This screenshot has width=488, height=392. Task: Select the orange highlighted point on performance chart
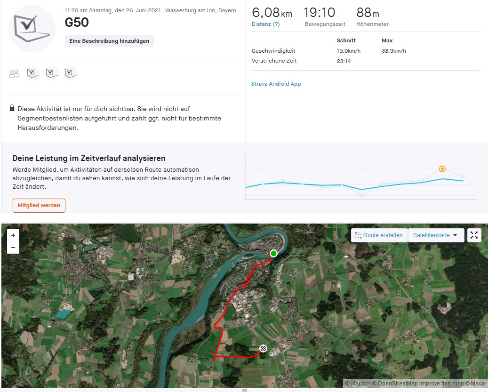(x=442, y=169)
